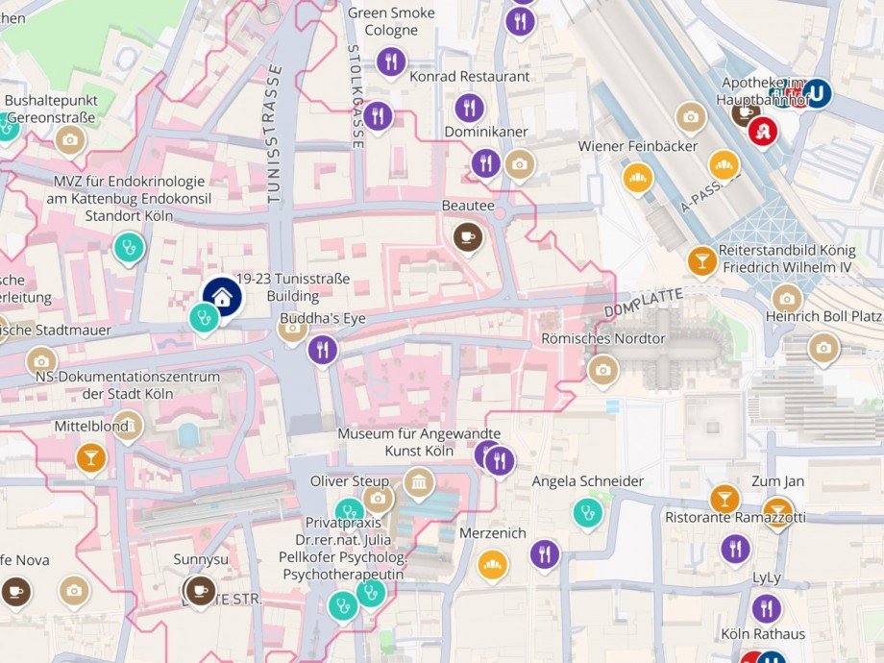Select the restaurant marker right of Merzenich
This screenshot has width=884, height=663.
(545, 554)
